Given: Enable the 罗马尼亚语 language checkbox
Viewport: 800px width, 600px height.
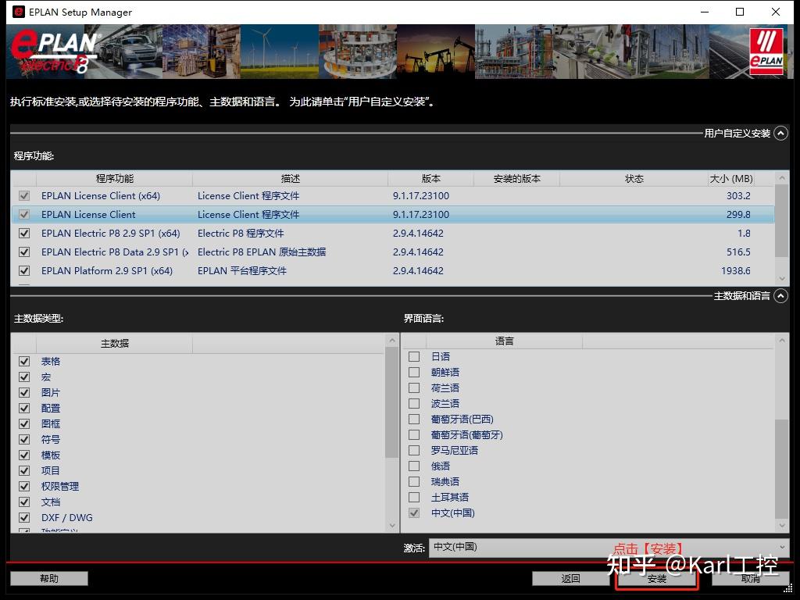Looking at the screenshot, I should [414, 451].
